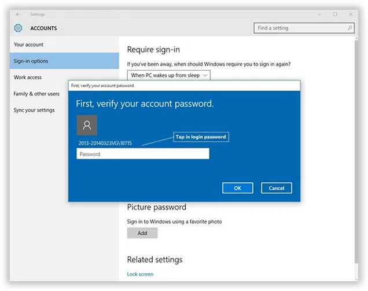Go to Family & other users
368x291 pixels.
[36, 94]
